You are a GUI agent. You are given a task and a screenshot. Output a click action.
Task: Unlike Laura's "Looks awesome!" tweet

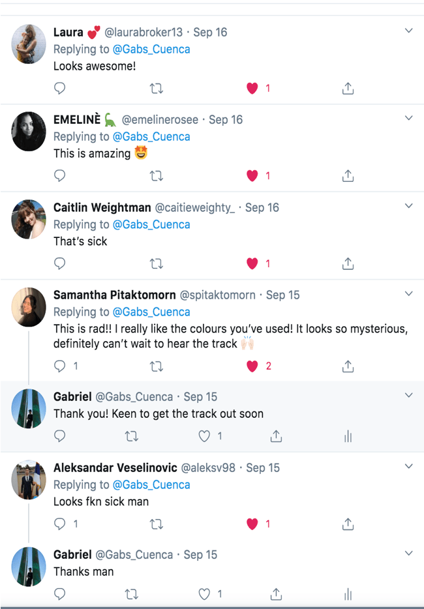coord(252,88)
